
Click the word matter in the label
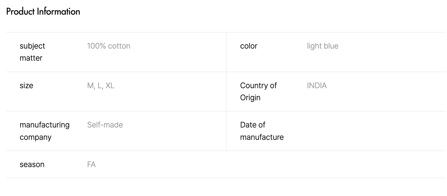click(31, 58)
